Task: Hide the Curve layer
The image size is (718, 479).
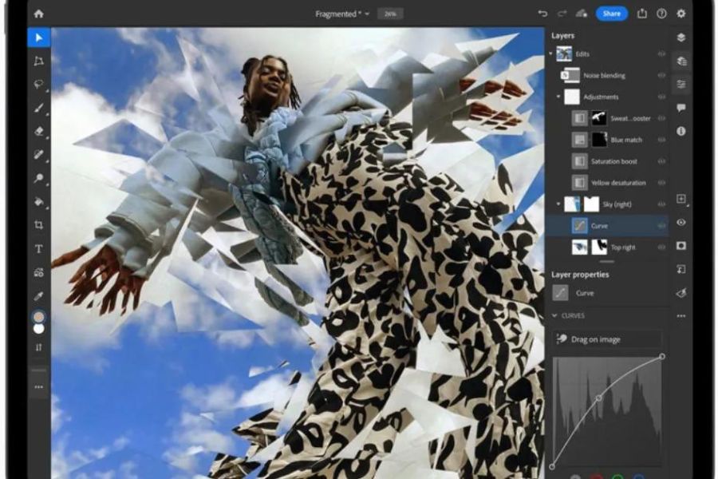Action: [661, 225]
